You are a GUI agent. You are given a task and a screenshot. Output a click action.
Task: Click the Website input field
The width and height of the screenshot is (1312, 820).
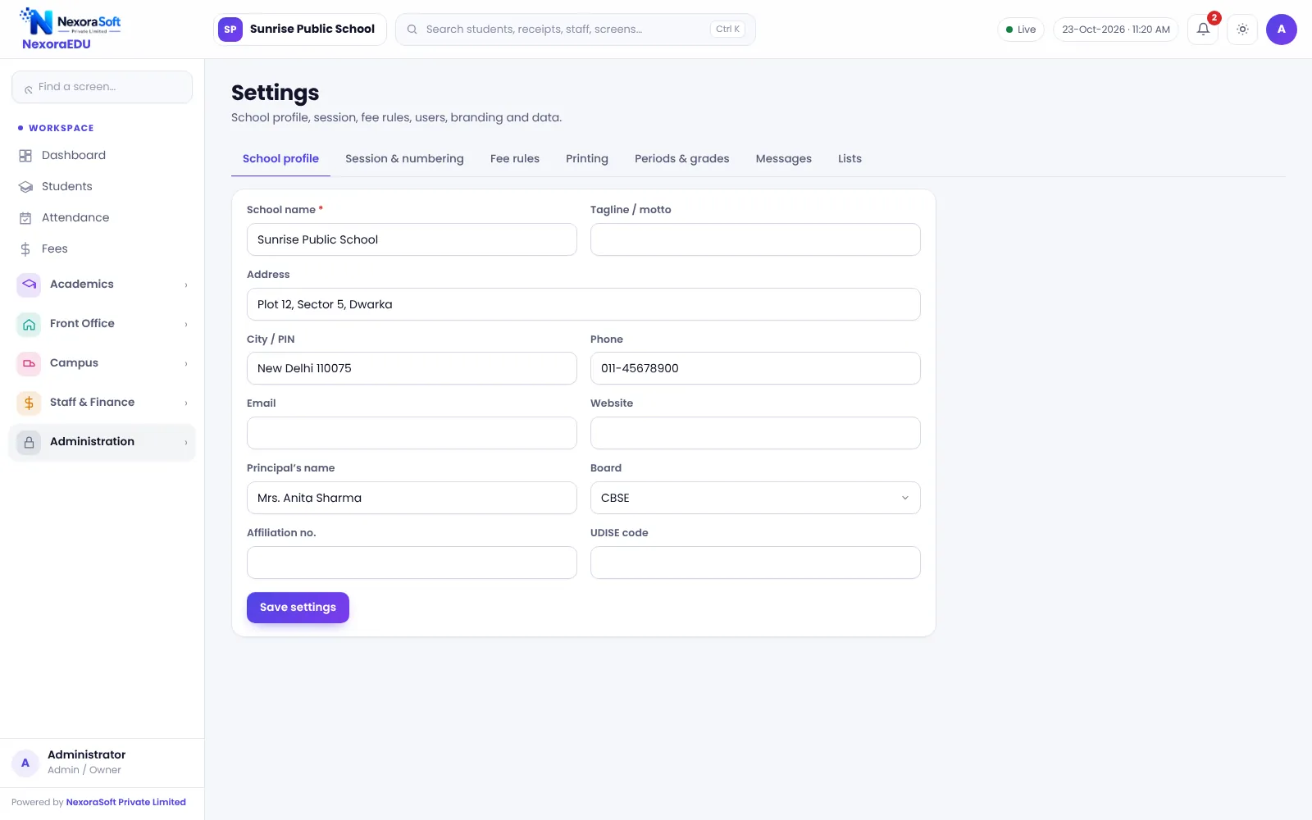coord(755,433)
